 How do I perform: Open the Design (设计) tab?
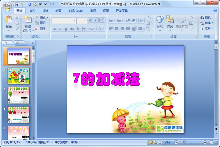coord(45,11)
